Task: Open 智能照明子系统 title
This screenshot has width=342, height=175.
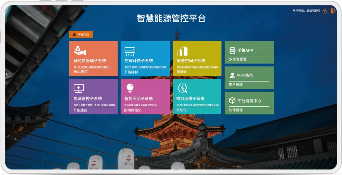Action: [x=139, y=99]
